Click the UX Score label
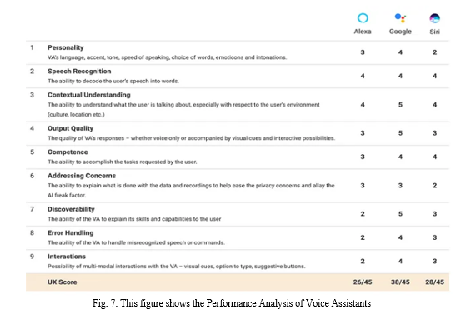Viewport: 461px width, 314px height. pyautogui.click(x=62, y=282)
